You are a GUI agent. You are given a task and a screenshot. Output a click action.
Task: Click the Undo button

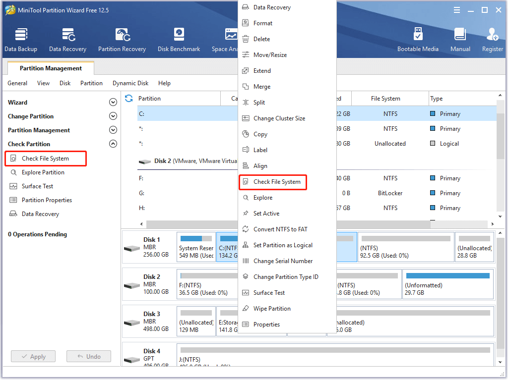88,356
